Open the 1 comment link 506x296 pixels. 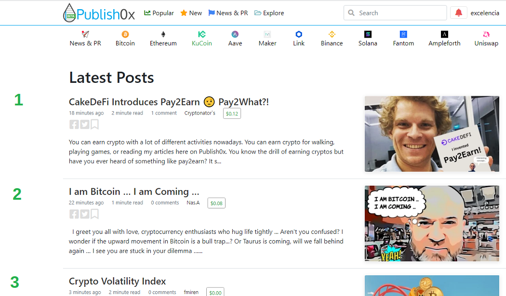[164, 113]
